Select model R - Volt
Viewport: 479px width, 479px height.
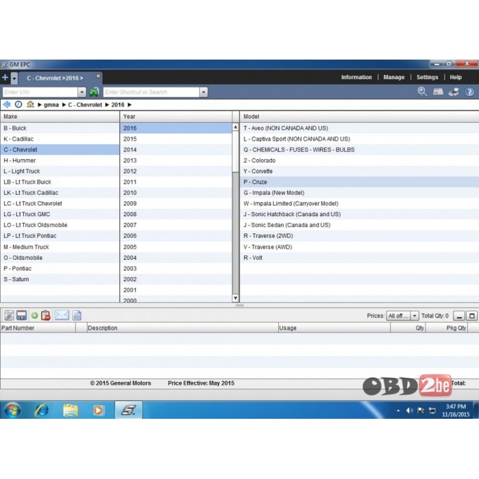pos(359,257)
